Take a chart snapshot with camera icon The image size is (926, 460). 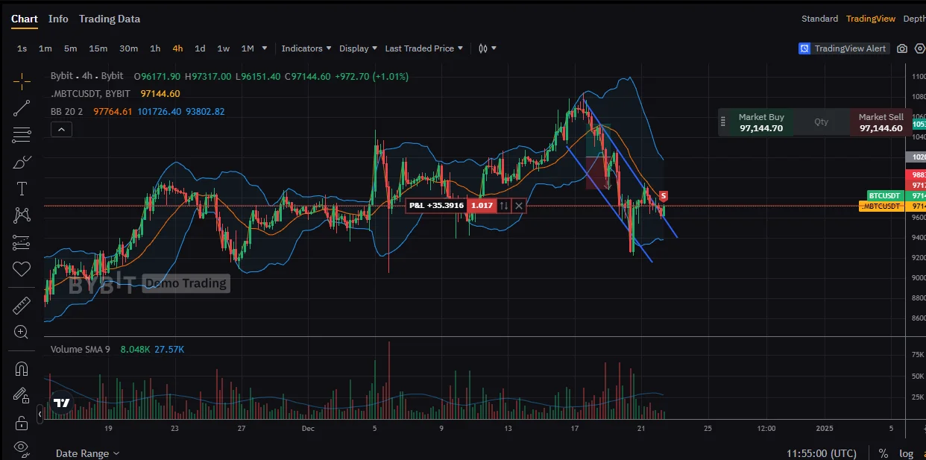click(x=902, y=48)
